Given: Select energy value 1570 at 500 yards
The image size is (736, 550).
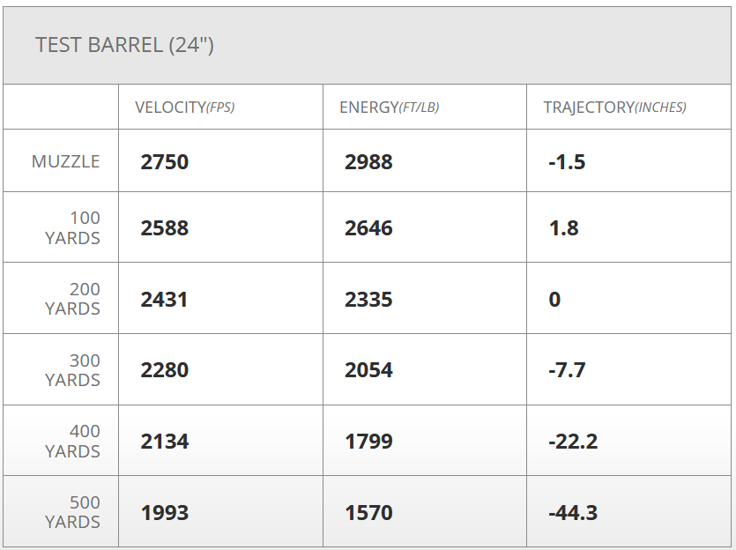Looking at the screenshot, I should (x=368, y=513).
